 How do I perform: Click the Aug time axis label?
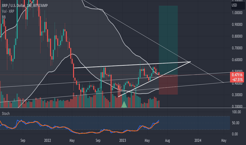pos(167,140)
